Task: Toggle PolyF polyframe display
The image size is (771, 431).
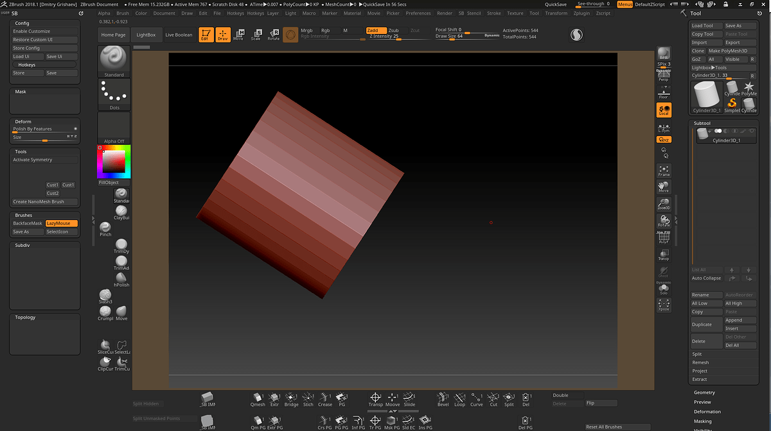Action: [x=664, y=238]
